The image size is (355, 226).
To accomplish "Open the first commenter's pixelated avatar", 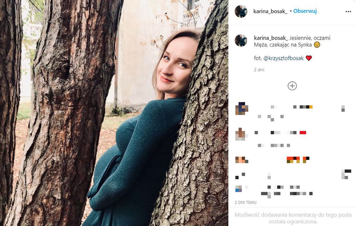I will (241, 109).
